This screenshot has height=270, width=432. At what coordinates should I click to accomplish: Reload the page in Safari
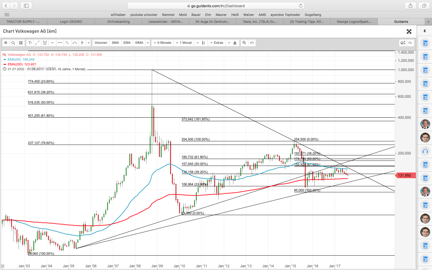301,6
